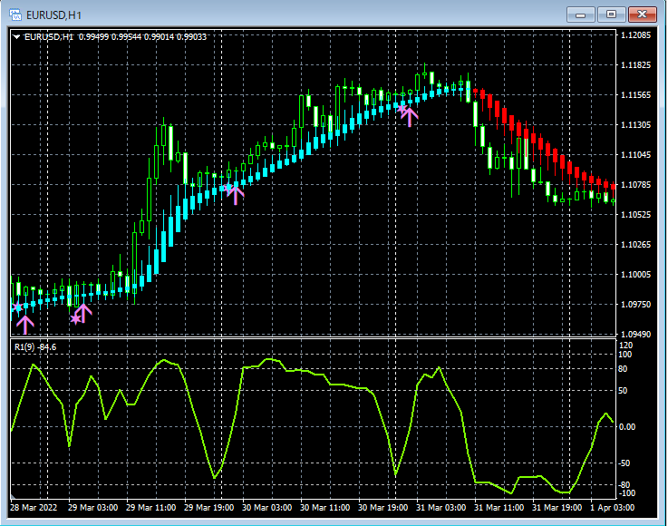Click the 1.10525 price level label

[635, 214]
